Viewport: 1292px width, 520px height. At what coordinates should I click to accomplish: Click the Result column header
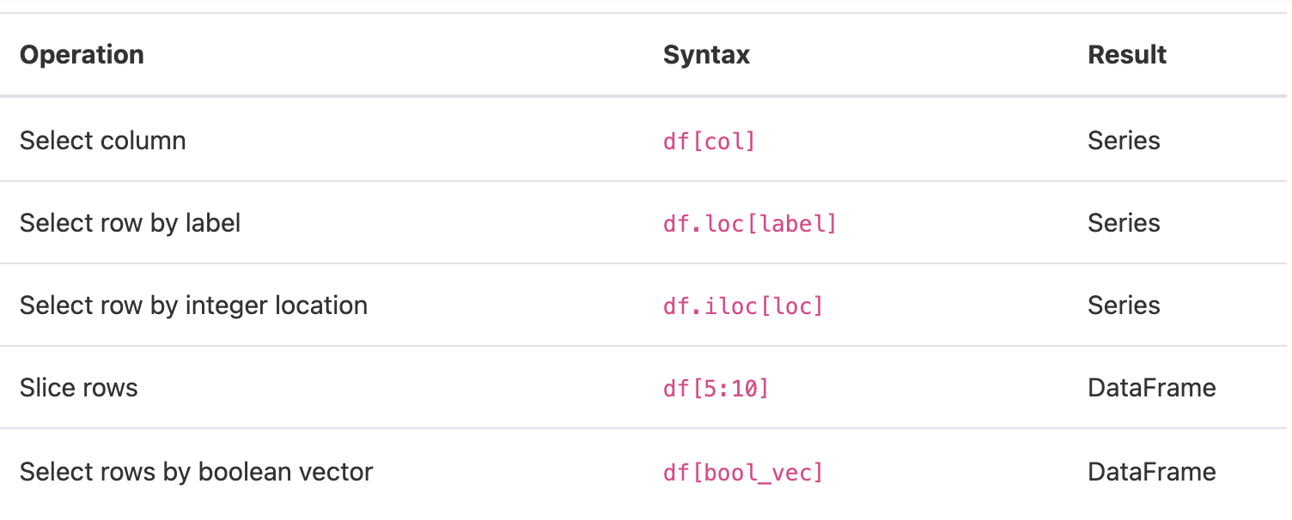click(1127, 55)
